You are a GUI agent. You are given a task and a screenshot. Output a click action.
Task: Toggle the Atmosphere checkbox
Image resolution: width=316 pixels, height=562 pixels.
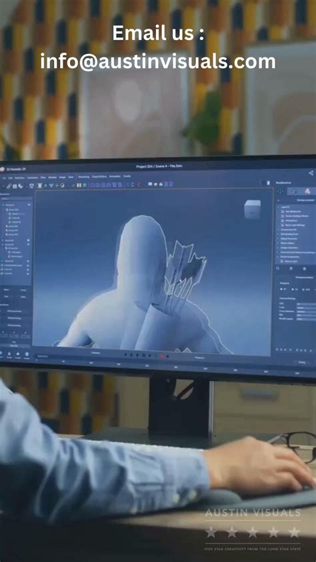coord(283,221)
